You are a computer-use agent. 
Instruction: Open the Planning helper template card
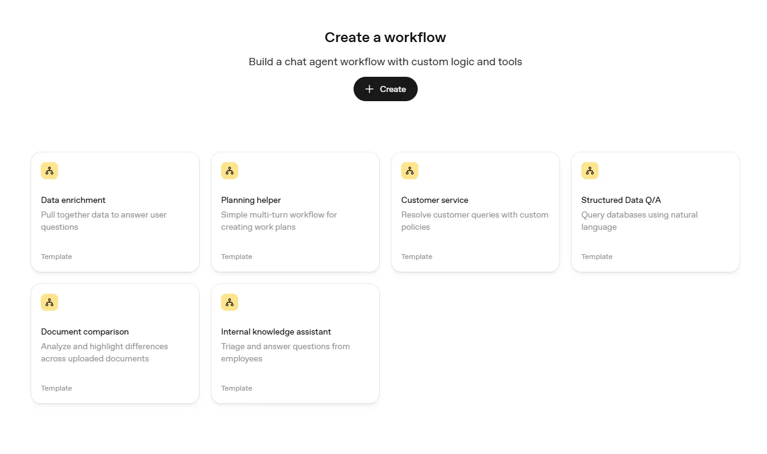pos(295,211)
